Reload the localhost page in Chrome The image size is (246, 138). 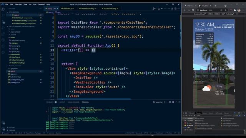pos(193,10)
